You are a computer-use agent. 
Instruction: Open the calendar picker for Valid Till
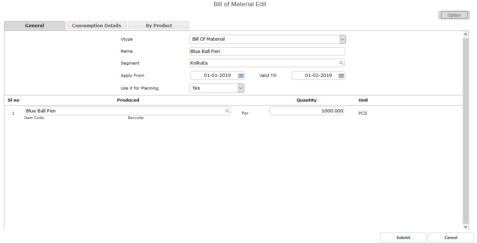(341, 75)
